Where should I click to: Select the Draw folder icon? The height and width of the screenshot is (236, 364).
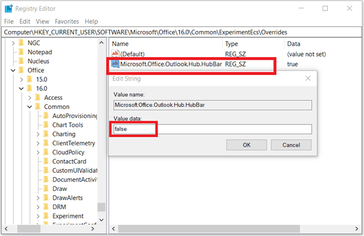(x=46, y=189)
